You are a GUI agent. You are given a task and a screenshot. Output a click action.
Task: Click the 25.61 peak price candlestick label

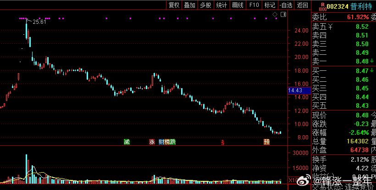pos(39,22)
